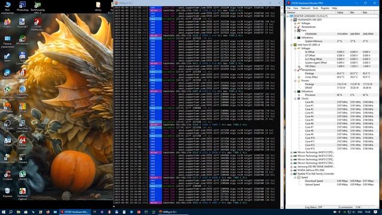Open the Recycle Bin desktop icon
The width and height of the screenshot is (382, 215).
[x=7, y=192]
